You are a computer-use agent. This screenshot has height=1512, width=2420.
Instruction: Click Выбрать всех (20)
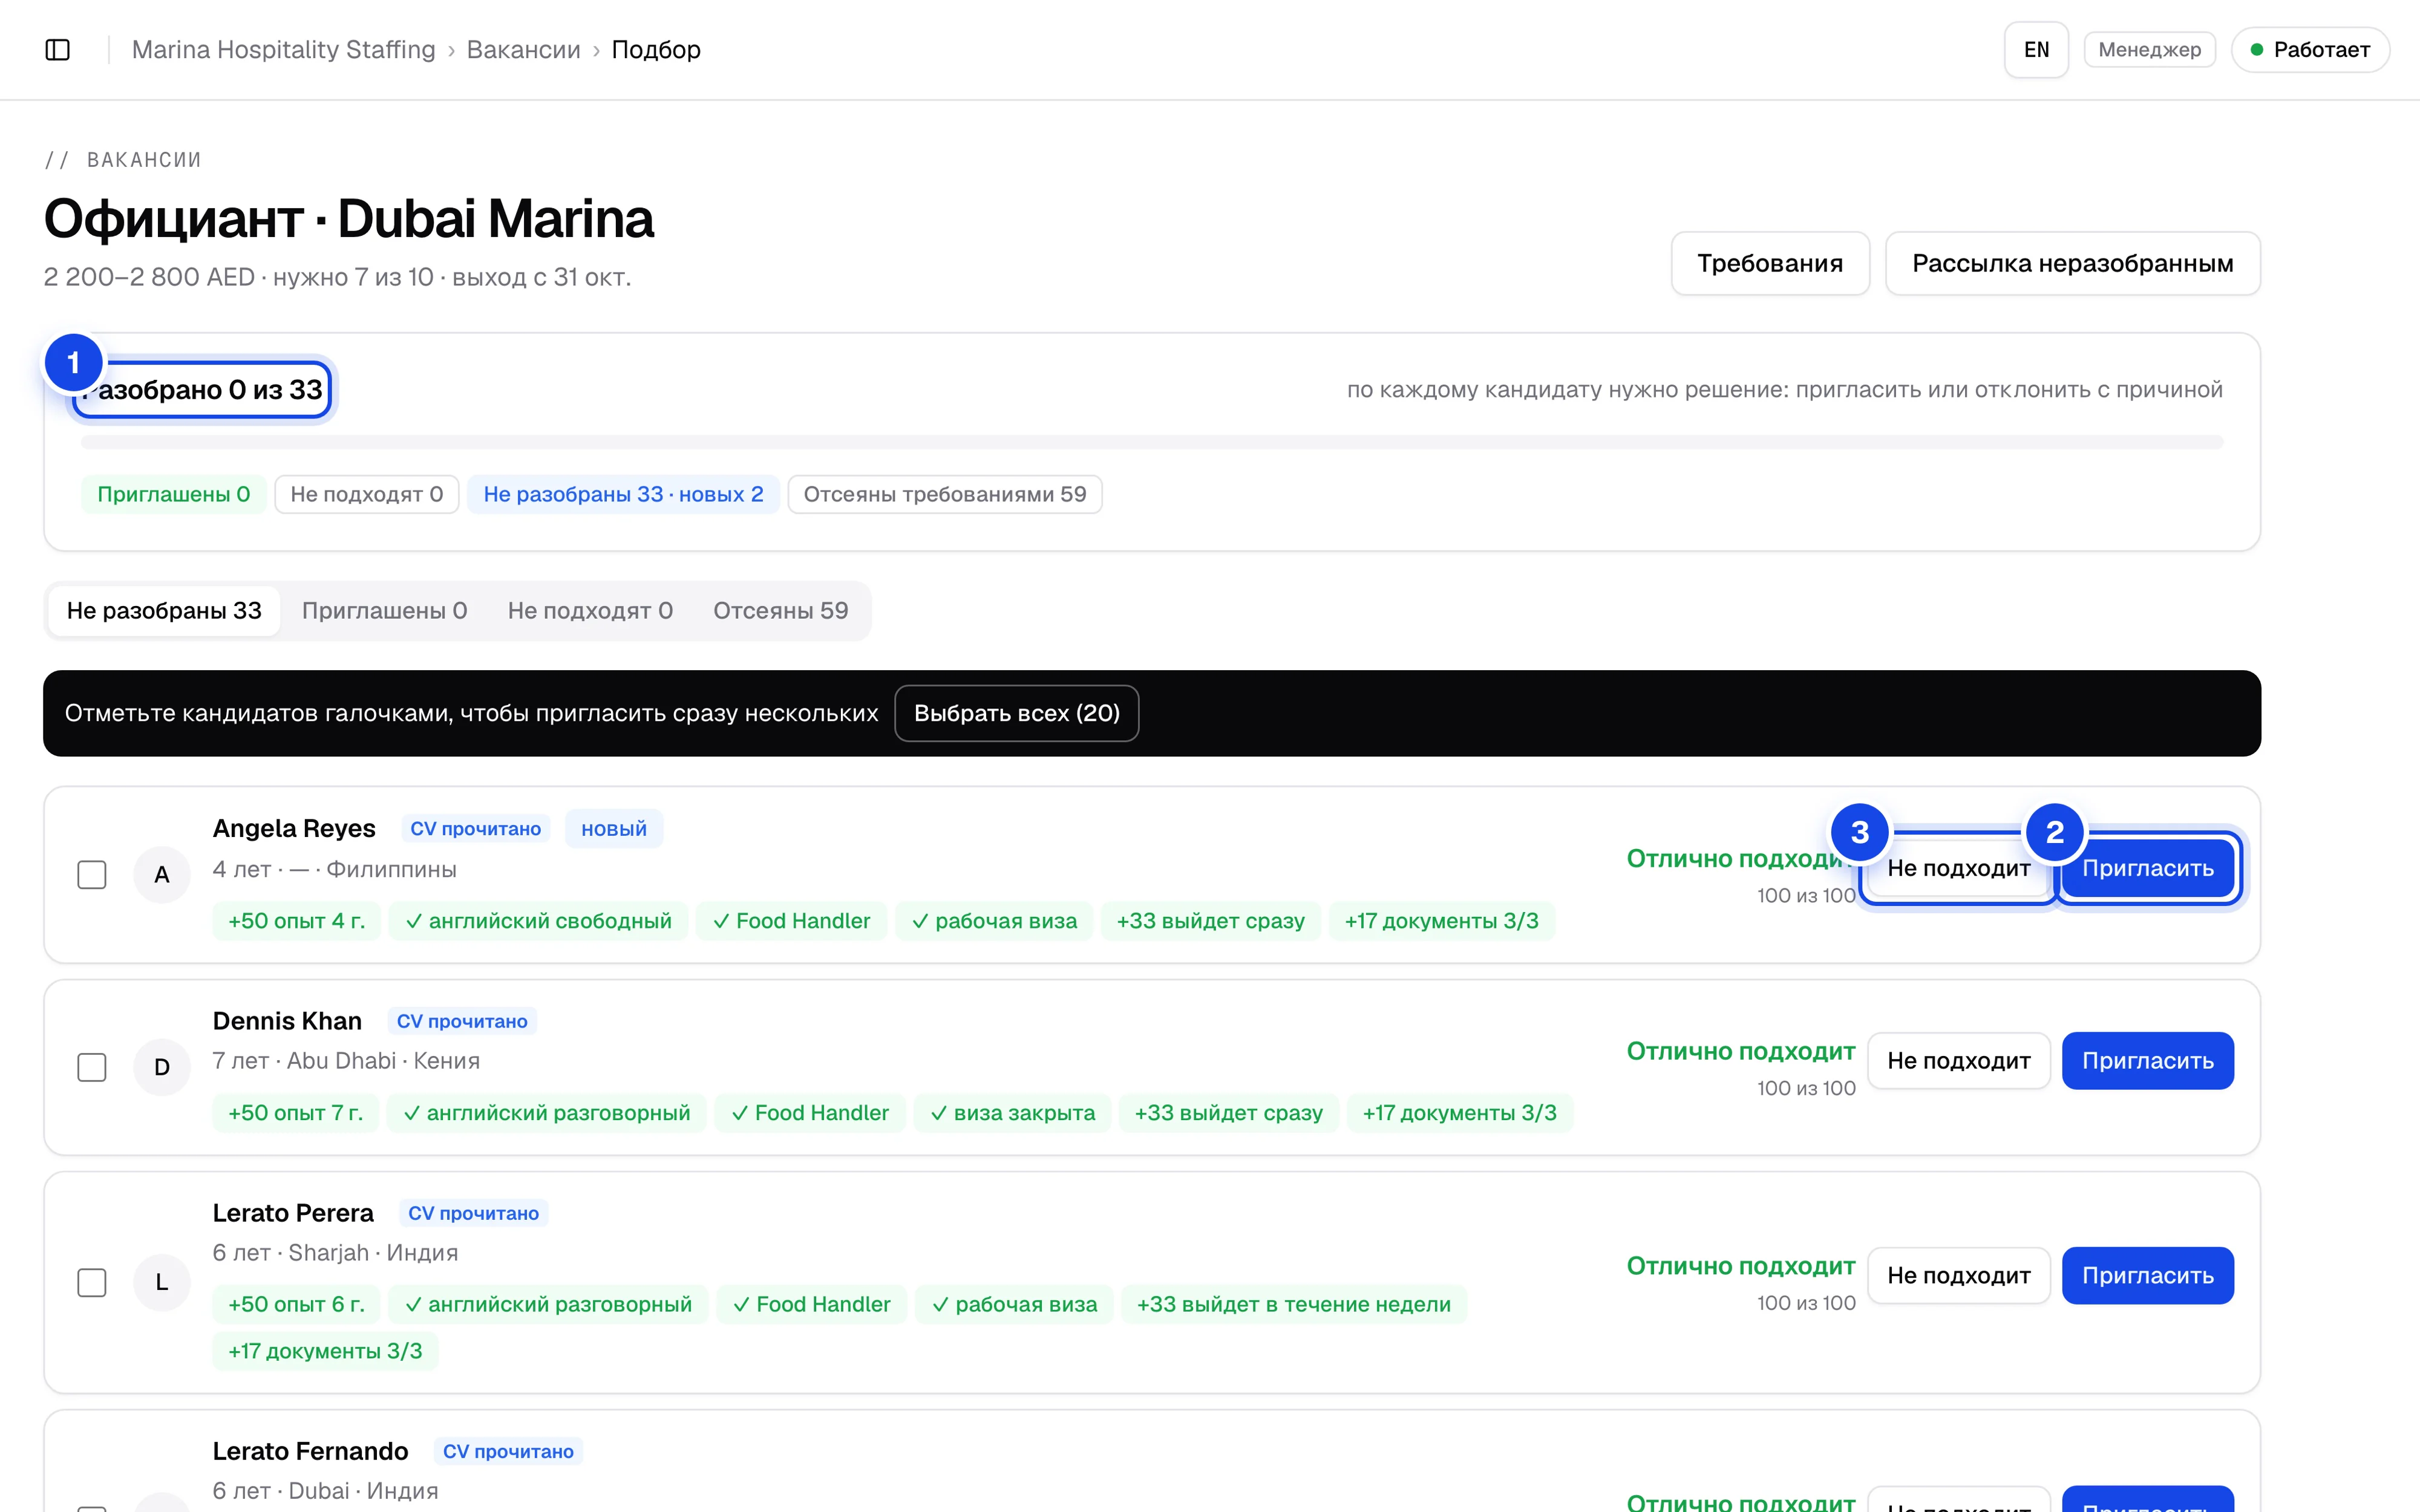point(1017,713)
